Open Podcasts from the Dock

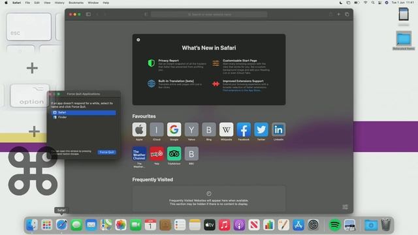pyautogui.click(x=239, y=225)
